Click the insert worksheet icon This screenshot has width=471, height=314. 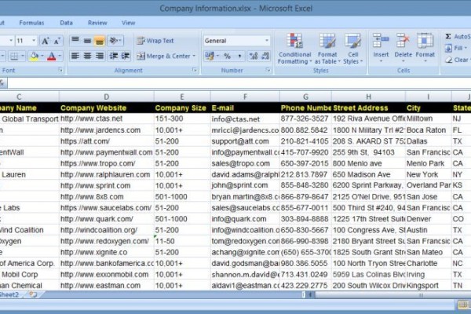pyautogui.click(x=33, y=294)
